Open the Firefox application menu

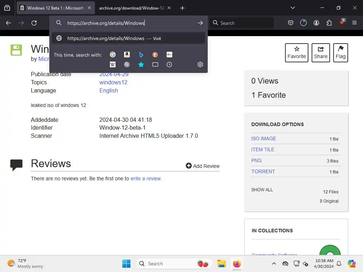[x=354, y=23]
